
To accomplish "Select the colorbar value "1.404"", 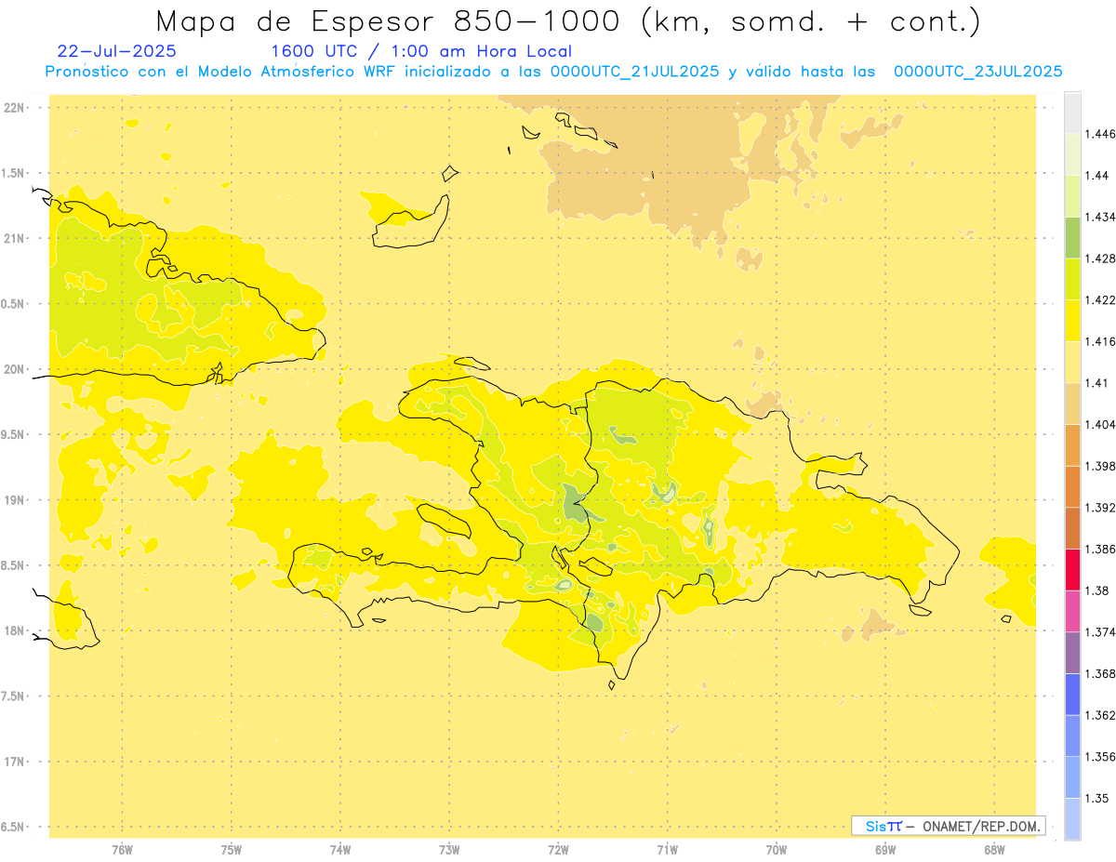I will 1100,424.
